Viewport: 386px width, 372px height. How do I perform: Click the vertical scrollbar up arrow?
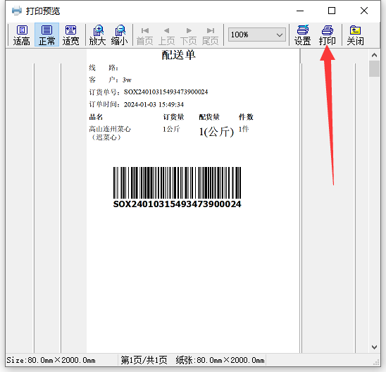coord(374,55)
